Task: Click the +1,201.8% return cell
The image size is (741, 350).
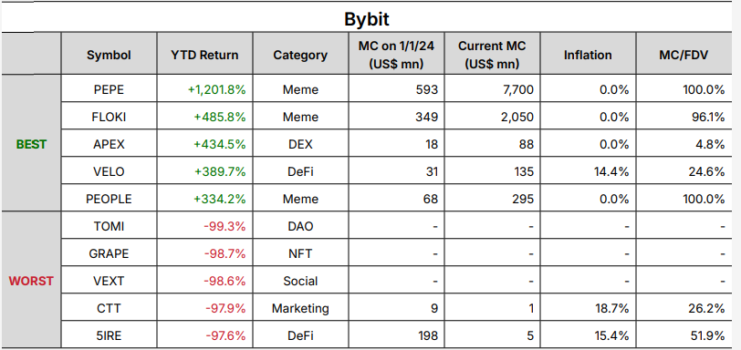Action: coord(204,88)
